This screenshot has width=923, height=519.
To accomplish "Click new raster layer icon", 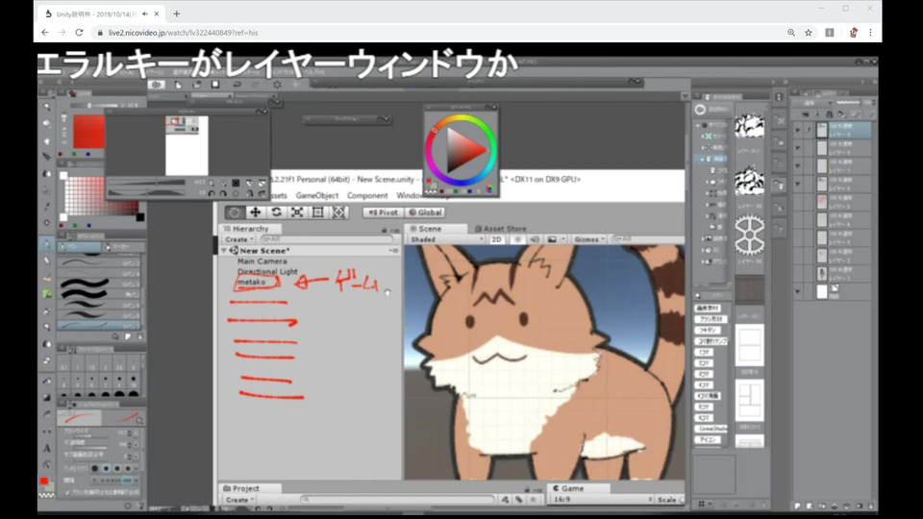I will [798, 507].
